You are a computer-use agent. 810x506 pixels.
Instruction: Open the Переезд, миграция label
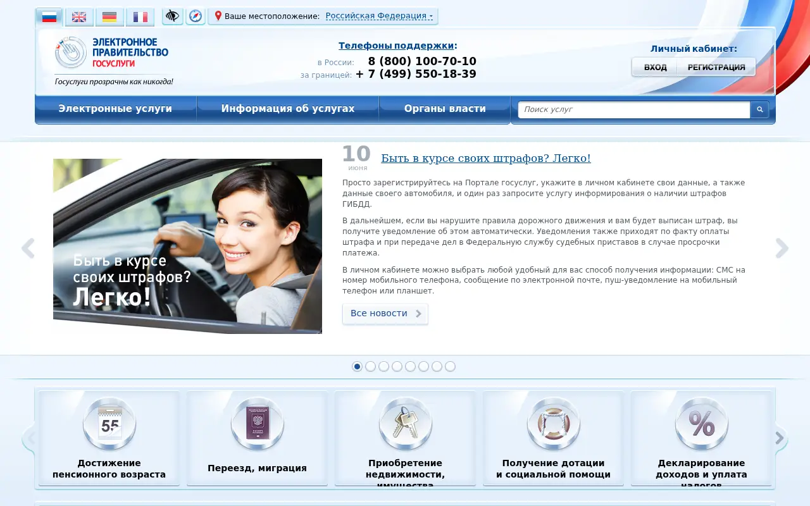coord(257,469)
